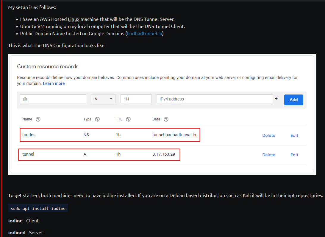Click the Learn more link

54,83
